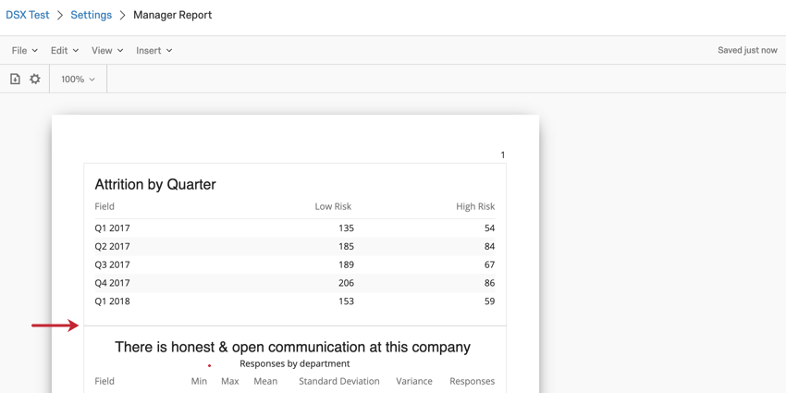Viewport: 786px width, 393px height.
Task: Expand the Insert menu
Action: pyautogui.click(x=154, y=51)
